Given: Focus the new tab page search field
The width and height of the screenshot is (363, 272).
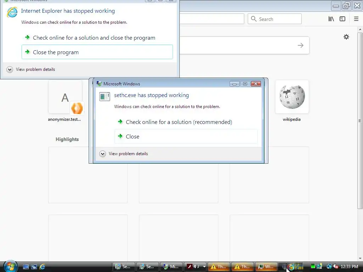Looking at the screenshot, I should 244,45.
